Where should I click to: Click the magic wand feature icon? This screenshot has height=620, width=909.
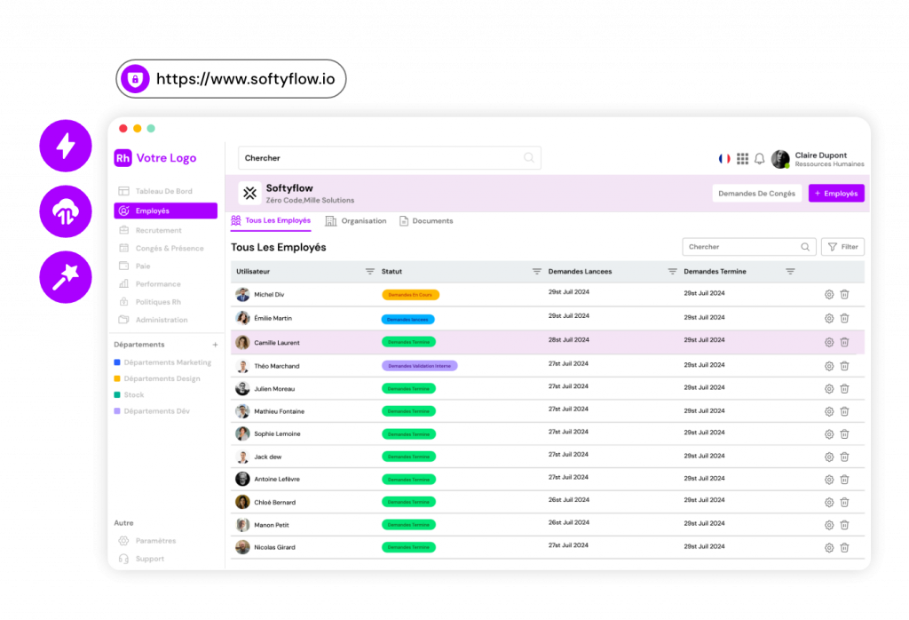click(x=66, y=277)
